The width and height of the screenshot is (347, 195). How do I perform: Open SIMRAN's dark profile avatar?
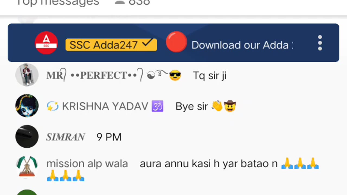click(x=27, y=136)
